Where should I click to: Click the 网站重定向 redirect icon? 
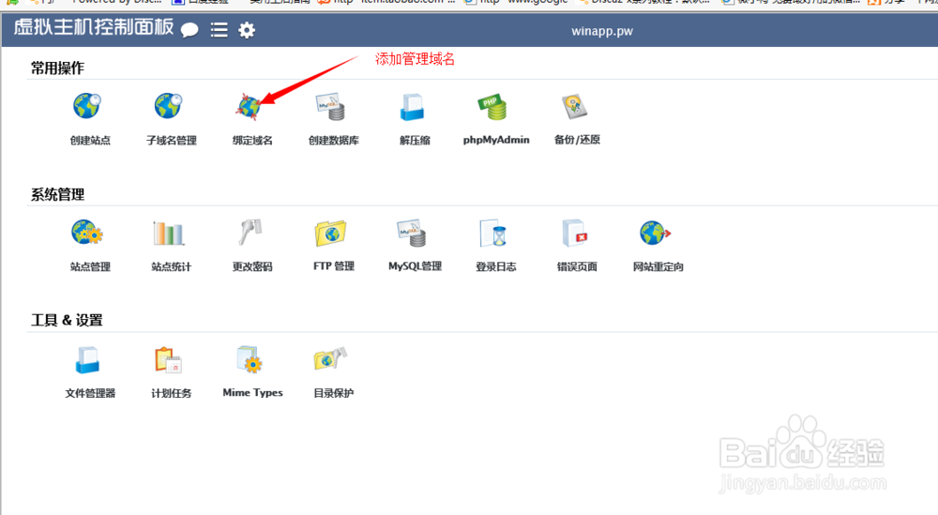click(655, 234)
